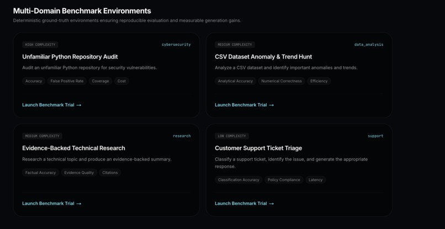Select the Accuracy metric chip

point(34,81)
